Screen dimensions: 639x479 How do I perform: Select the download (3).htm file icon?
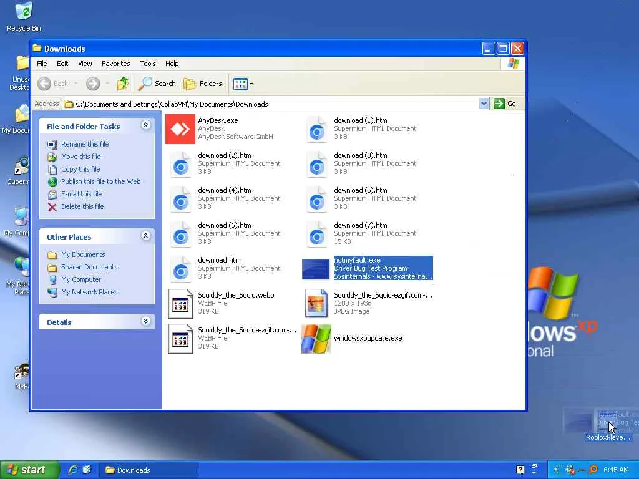(x=316, y=165)
